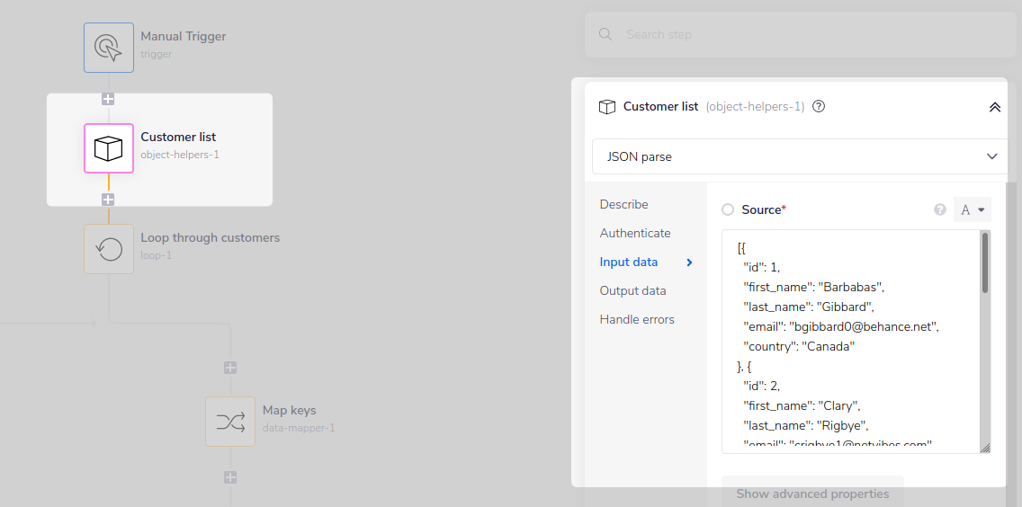The width and height of the screenshot is (1022, 507).
Task: Select the Customer list cube icon
Action: (x=109, y=148)
